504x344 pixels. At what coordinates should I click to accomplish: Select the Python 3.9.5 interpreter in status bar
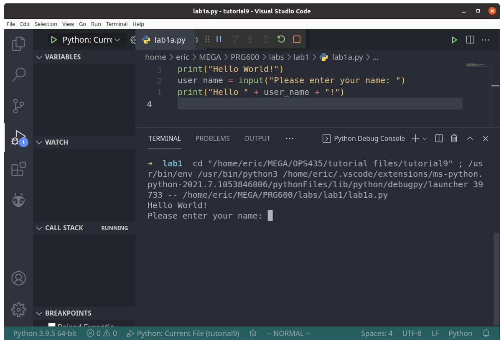click(x=44, y=333)
